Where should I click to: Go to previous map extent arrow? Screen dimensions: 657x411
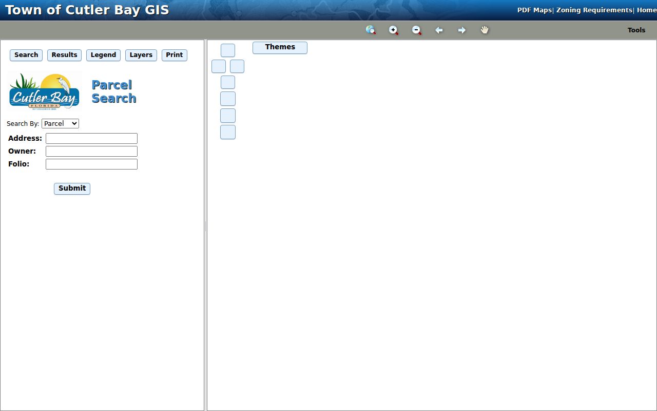coord(439,30)
